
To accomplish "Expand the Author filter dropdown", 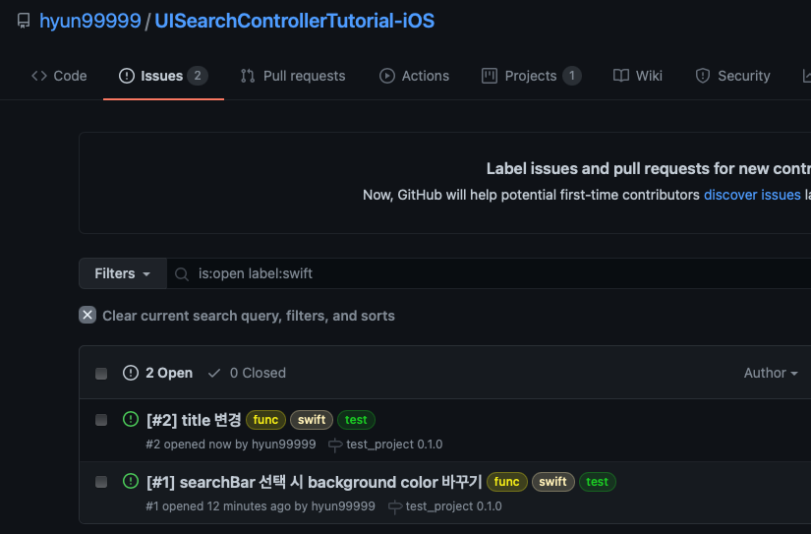I will [x=771, y=373].
